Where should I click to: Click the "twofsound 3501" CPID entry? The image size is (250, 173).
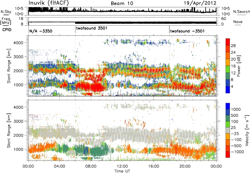pos(92,28)
